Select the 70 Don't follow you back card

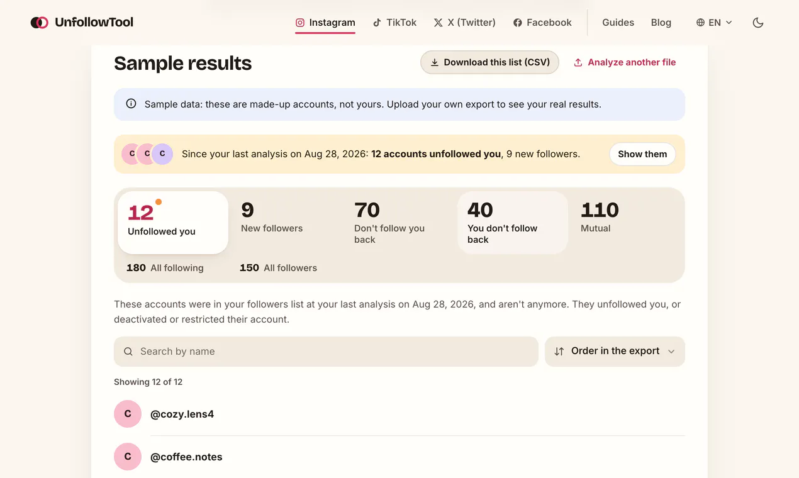tap(399, 223)
